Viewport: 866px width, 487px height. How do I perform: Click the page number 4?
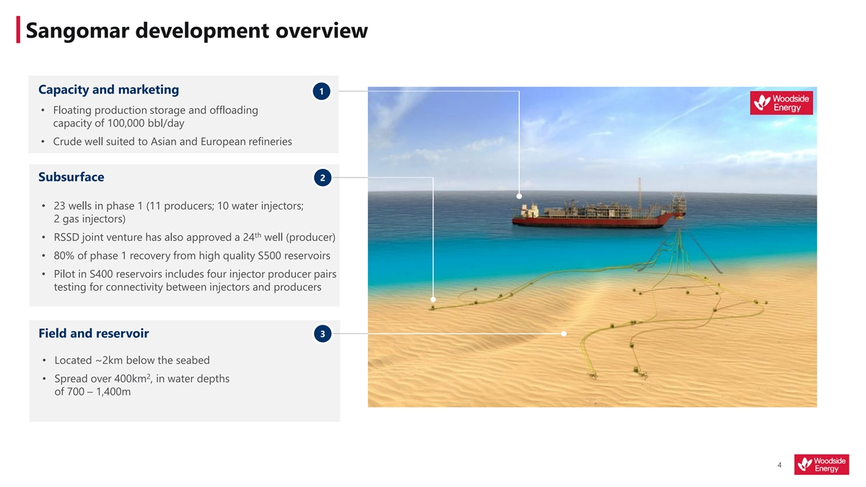point(780,465)
